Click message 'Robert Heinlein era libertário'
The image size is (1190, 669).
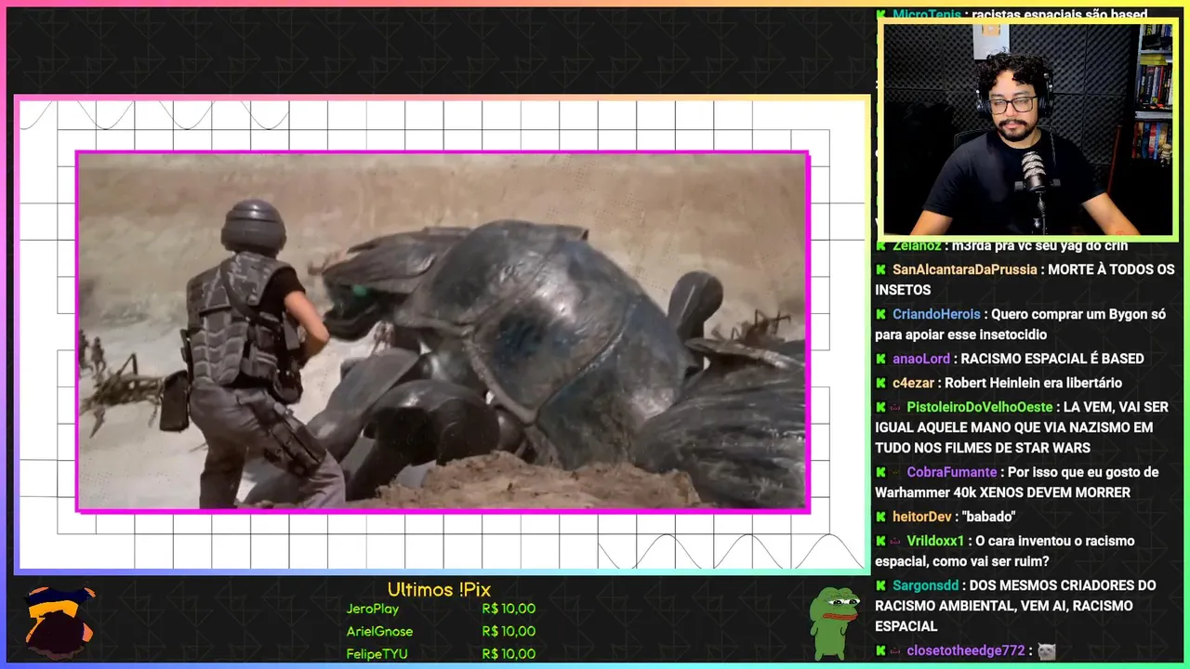click(1033, 383)
